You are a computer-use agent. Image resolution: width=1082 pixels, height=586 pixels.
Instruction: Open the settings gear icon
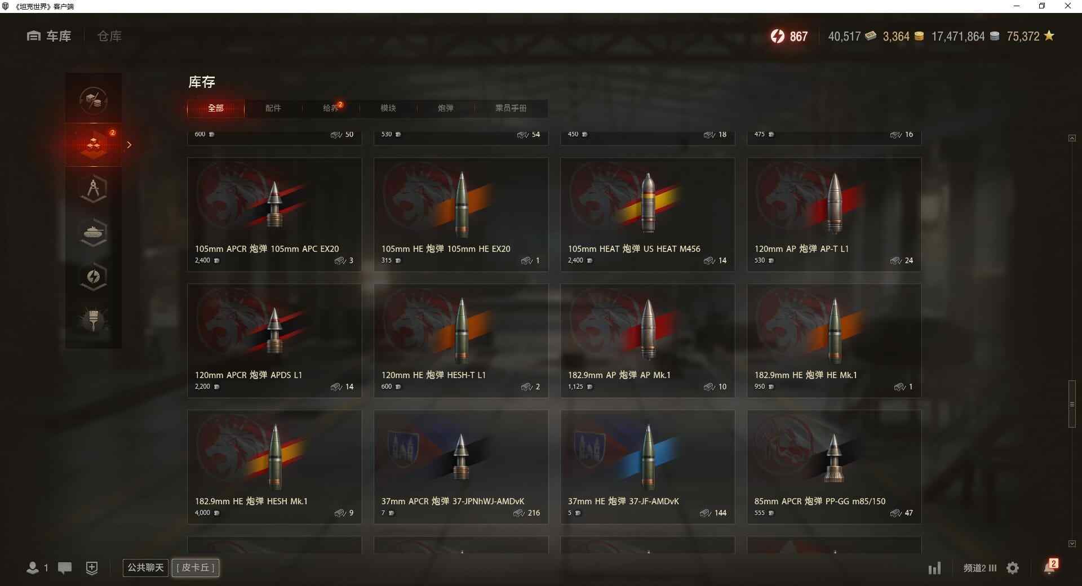coord(1013,568)
